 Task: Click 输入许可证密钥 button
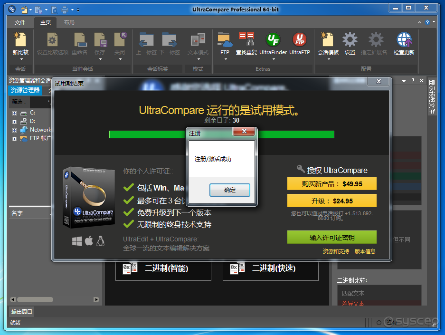pos(332,237)
